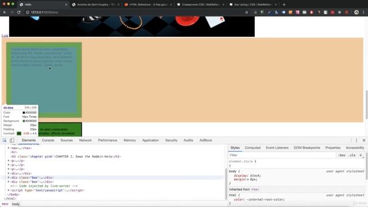368x207 pixels.
Task: Click the site information icon in the address bar
Action: [28, 12]
